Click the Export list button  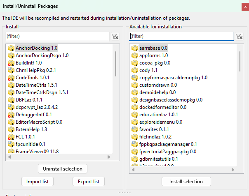click(88, 182)
